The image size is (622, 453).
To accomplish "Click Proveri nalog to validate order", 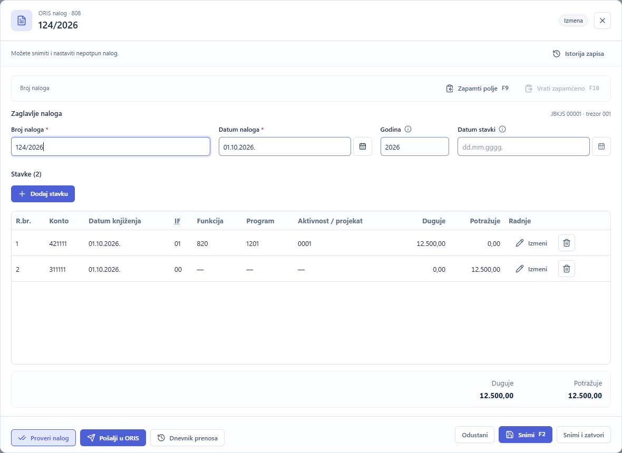I will 43,438.
